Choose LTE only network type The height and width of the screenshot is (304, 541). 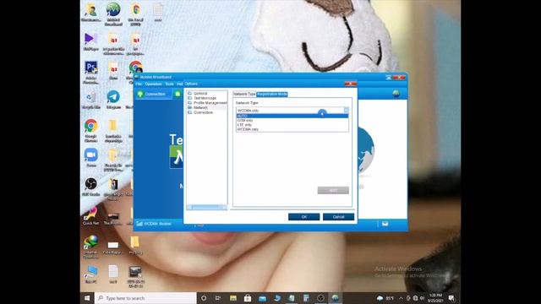point(292,125)
